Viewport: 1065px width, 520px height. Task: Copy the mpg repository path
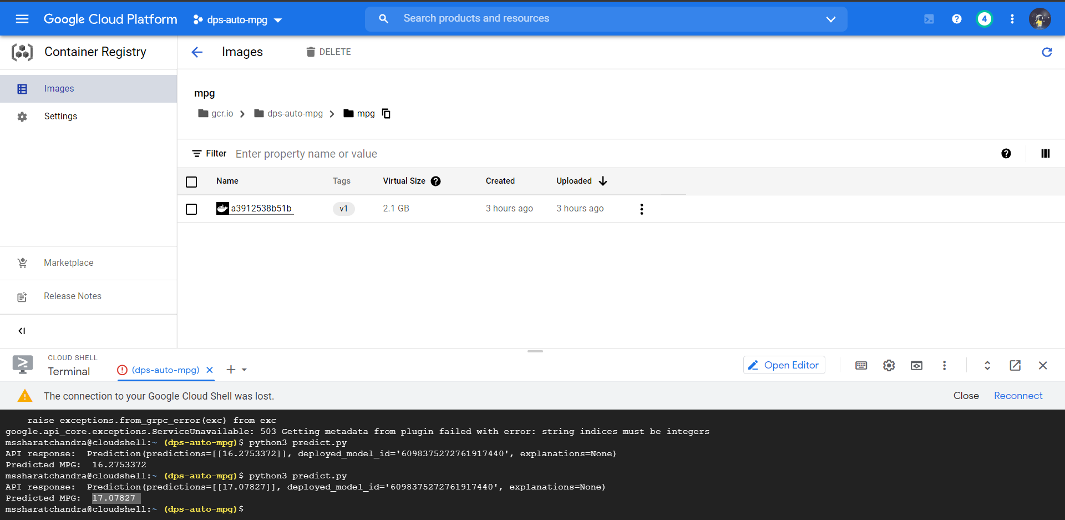tap(386, 113)
